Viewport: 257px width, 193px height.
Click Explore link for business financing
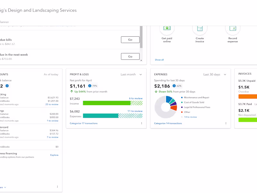click(x=54, y=155)
